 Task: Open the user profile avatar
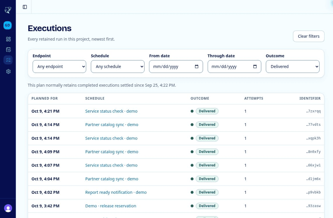tap(8, 208)
